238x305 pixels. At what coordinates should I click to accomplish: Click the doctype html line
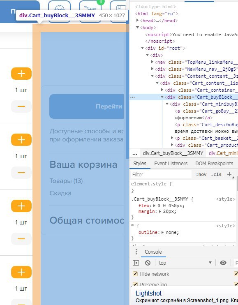point(155,7)
